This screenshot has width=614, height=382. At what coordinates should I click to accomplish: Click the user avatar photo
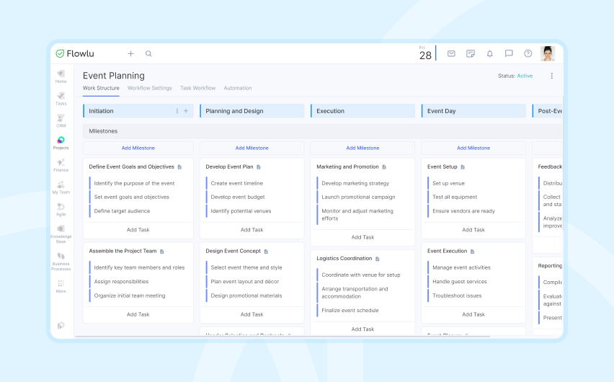[x=548, y=53]
